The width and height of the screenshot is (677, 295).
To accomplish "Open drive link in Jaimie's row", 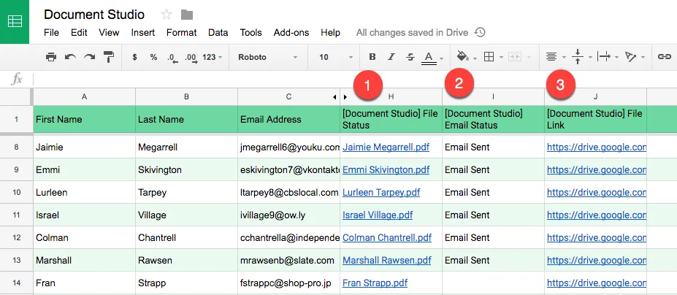I will [597, 147].
